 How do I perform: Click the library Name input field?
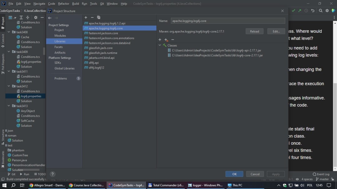(x=228, y=21)
